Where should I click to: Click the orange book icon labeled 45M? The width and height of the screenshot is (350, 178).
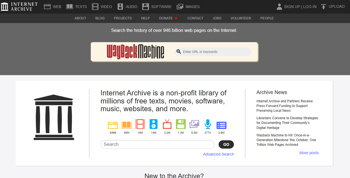point(127,125)
